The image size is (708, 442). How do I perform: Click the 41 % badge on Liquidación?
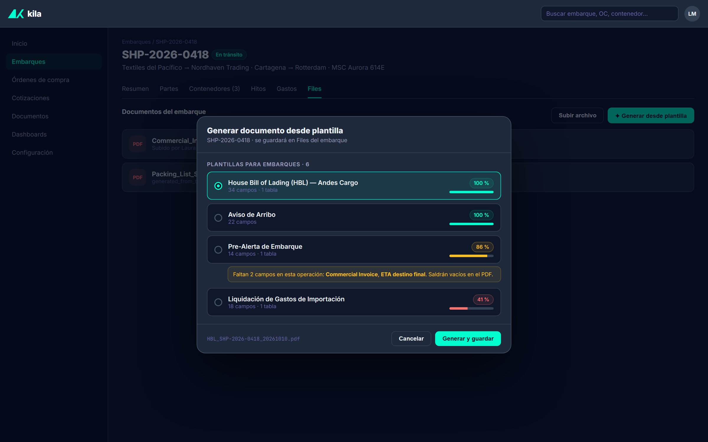coord(483,299)
